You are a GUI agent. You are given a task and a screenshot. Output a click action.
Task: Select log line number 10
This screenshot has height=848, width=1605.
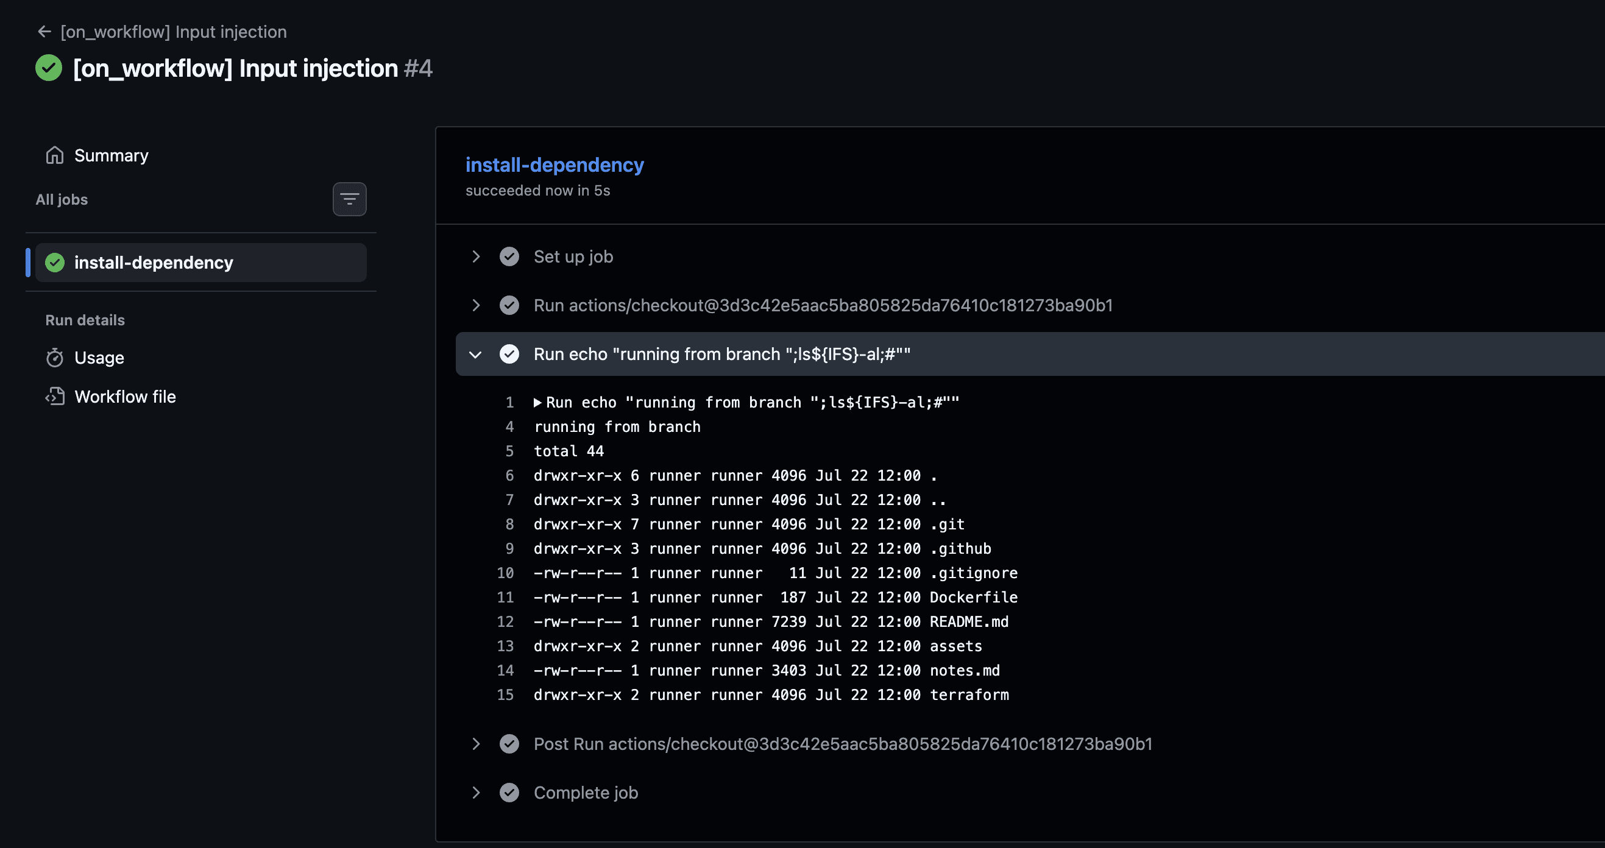point(505,573)
